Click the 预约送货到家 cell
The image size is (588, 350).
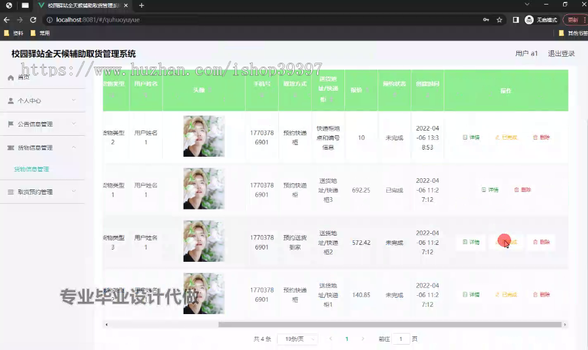pyautogui.click(x=295, y=242)
